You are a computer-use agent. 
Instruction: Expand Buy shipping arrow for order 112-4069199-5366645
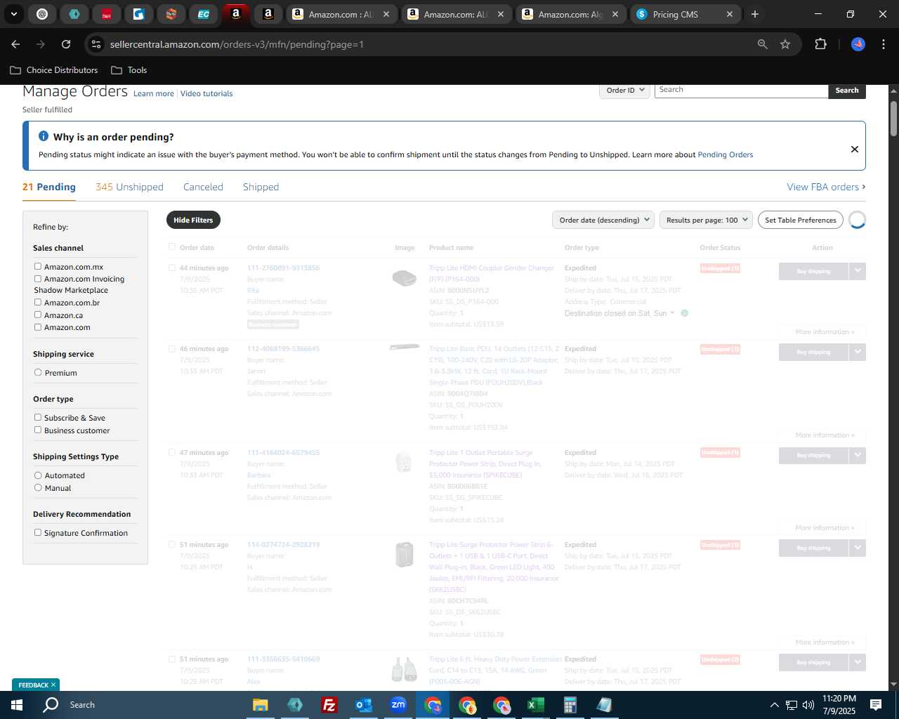tap(858, 352)
